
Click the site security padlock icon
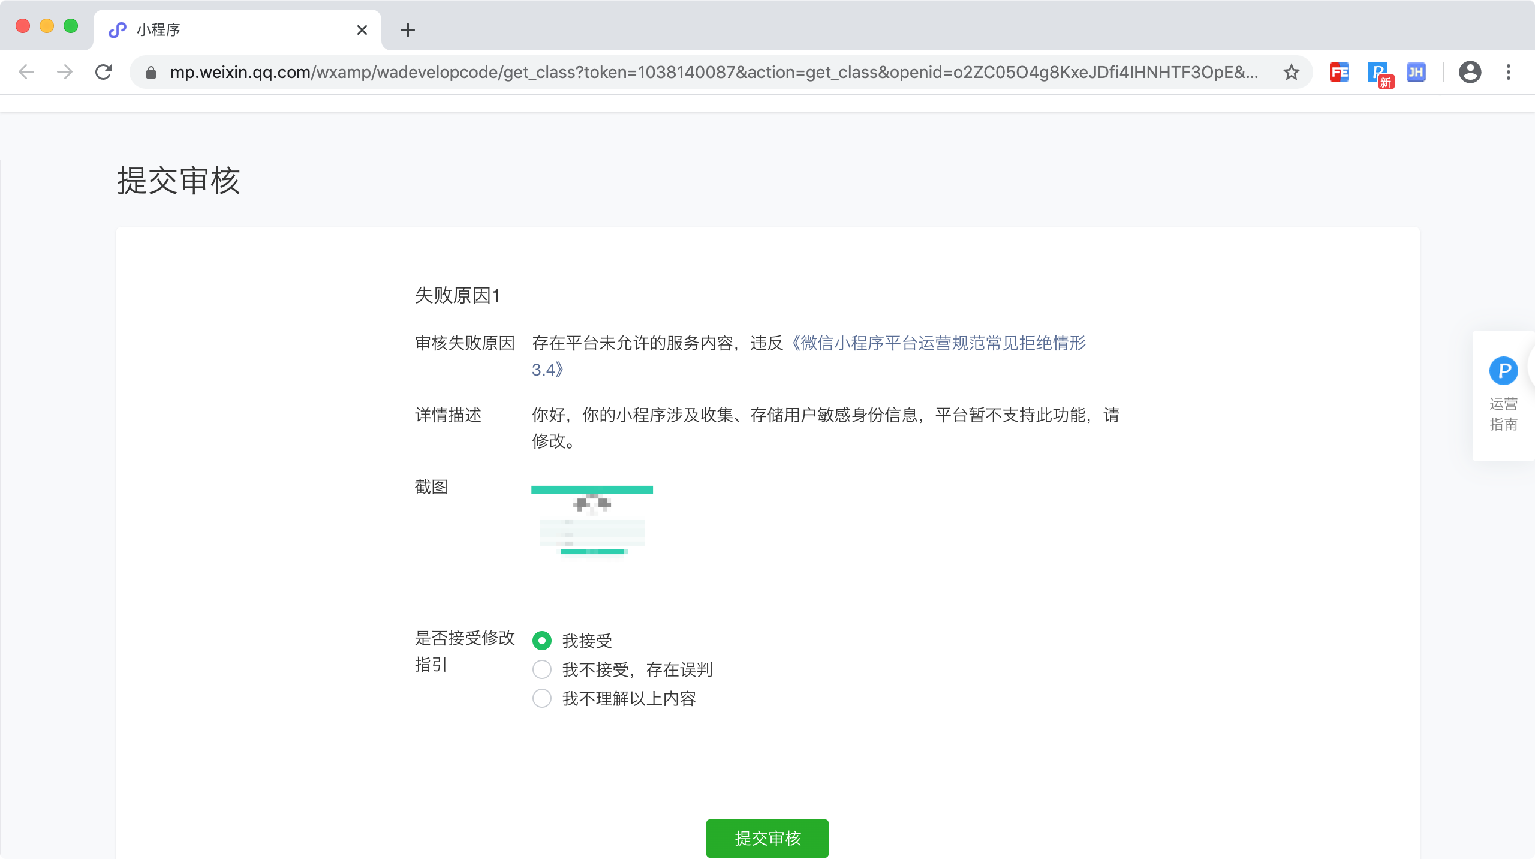click(x=151, y=72)
